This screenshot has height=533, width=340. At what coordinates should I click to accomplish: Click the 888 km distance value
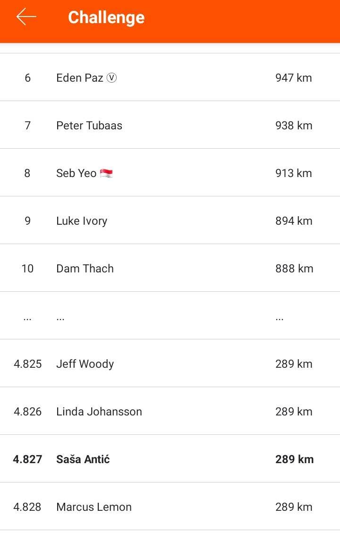(295, 269)
